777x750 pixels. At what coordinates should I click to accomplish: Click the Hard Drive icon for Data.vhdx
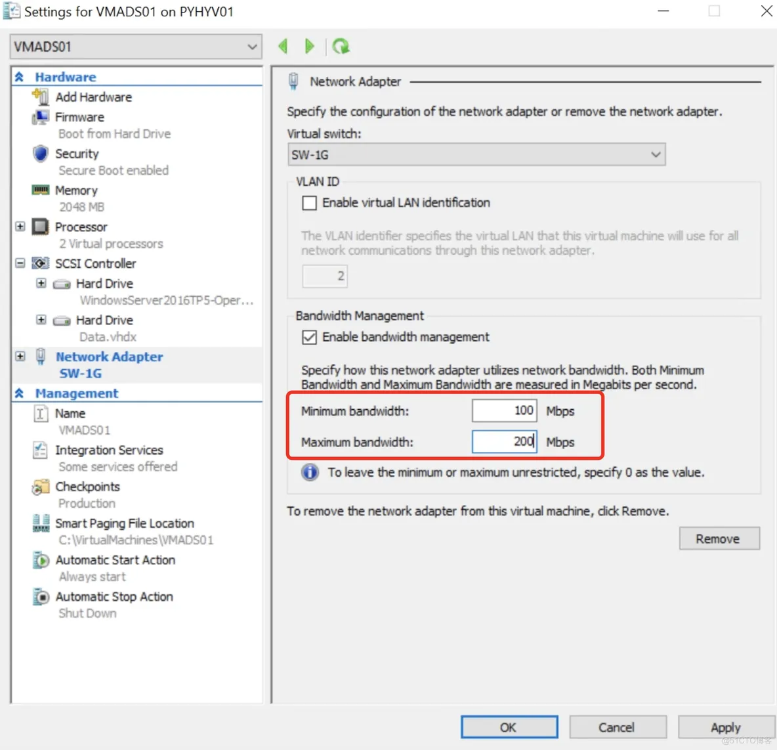point(62,321)
